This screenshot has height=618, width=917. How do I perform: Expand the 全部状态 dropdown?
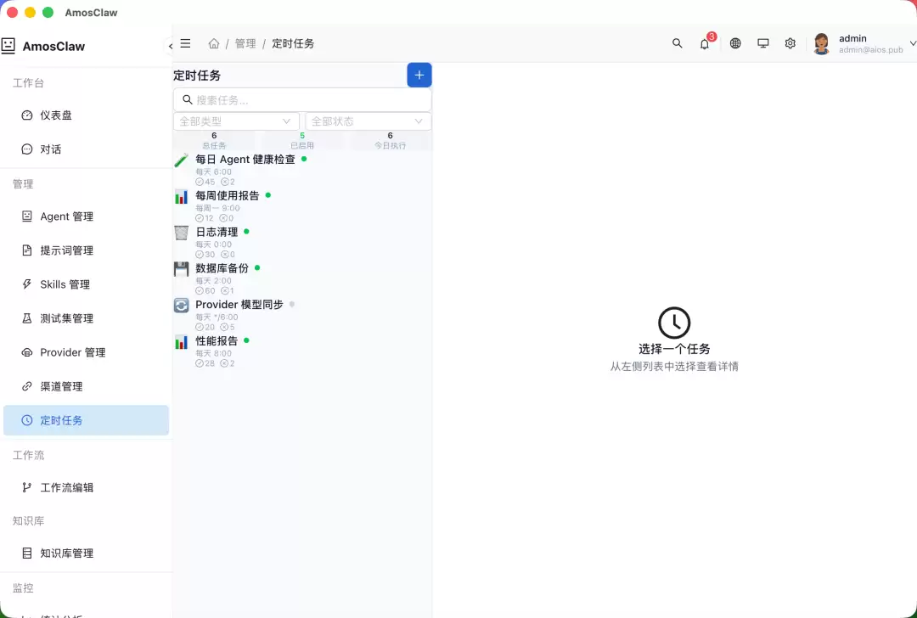coord(368,121)
